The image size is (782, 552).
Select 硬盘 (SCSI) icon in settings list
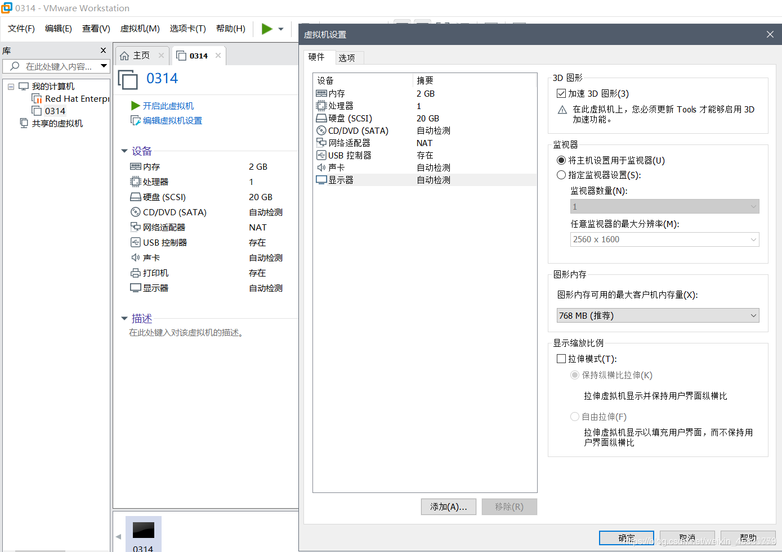pyautogui.click(x=321, y=119)
